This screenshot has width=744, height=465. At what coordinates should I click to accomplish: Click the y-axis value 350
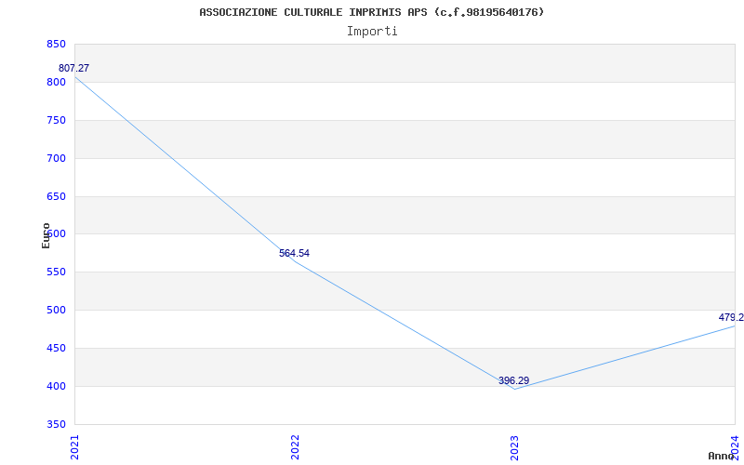coord(56,424)
